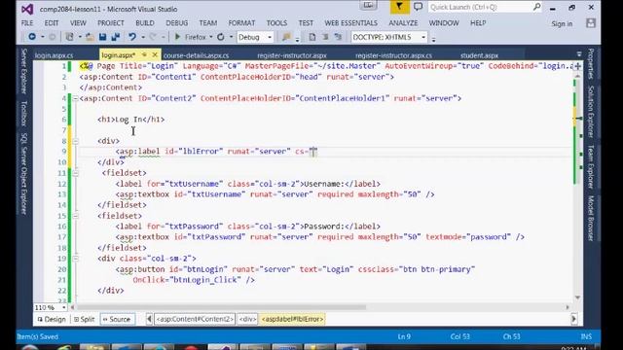
Task: Close the login.aspx tab
Action: [x=155, y=54]
